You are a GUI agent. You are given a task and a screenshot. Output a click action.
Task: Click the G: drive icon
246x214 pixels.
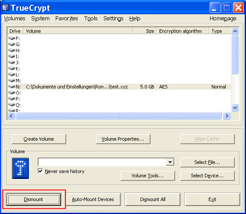tap(12, 44)
